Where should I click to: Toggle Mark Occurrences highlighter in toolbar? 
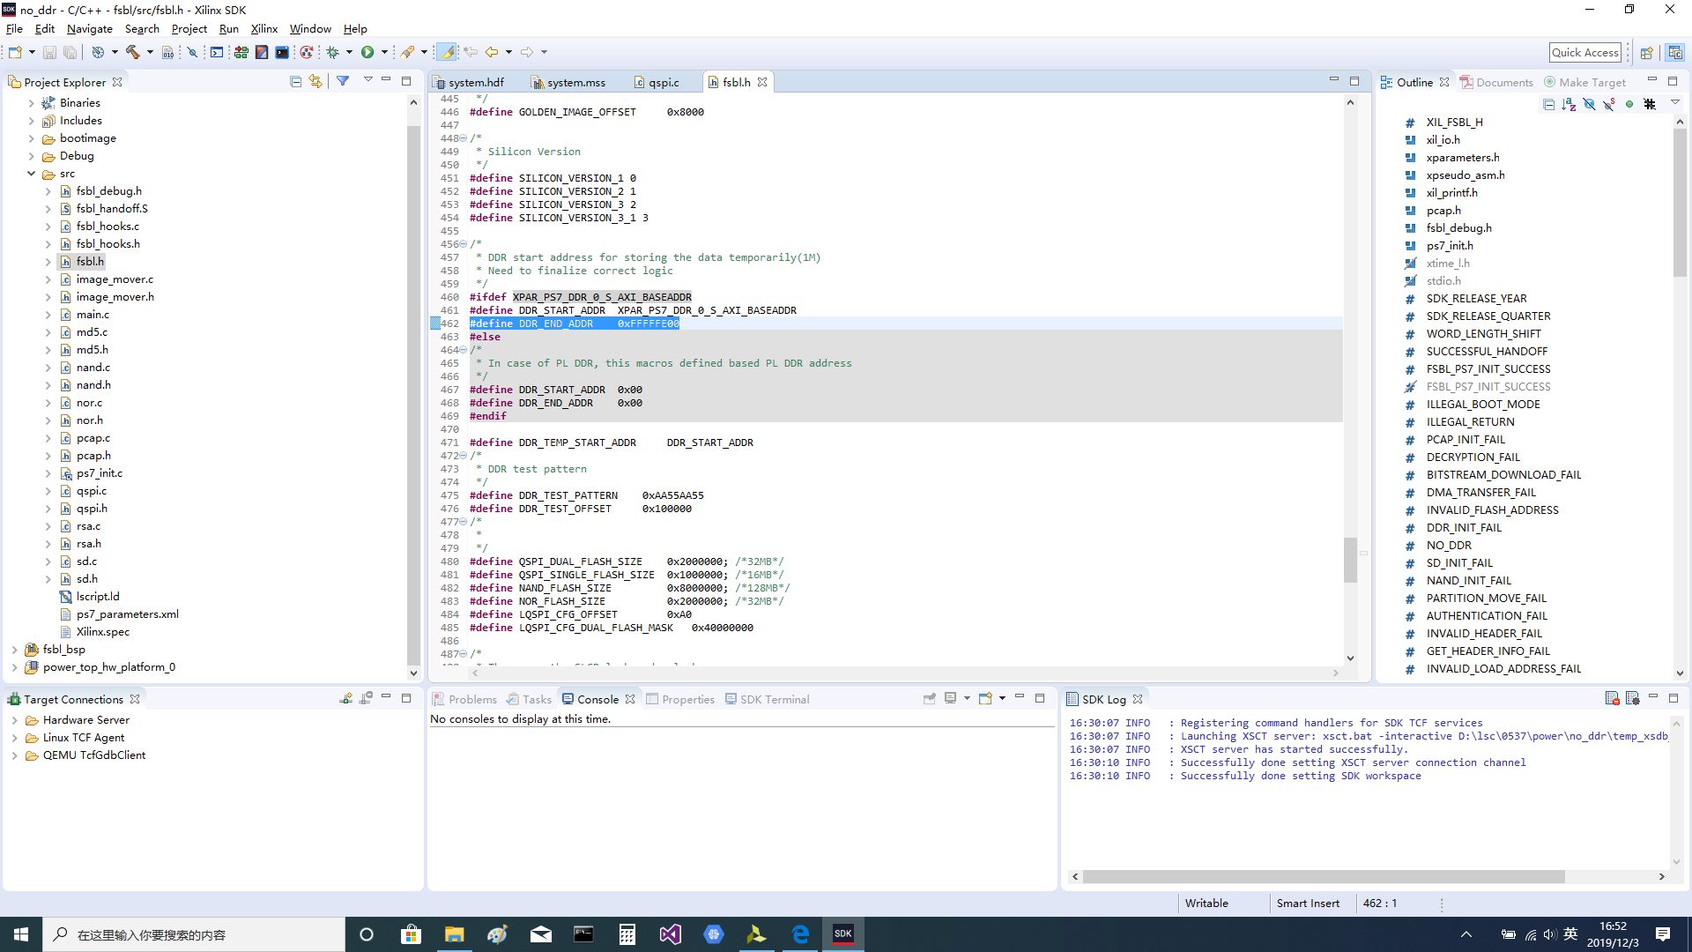(448, 52)
